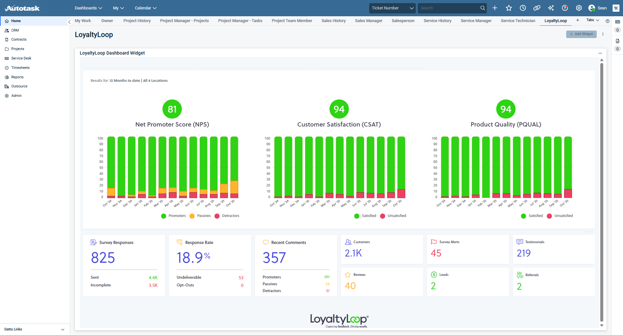
Task: Click the Recent history clock icon
Action: 523,8
